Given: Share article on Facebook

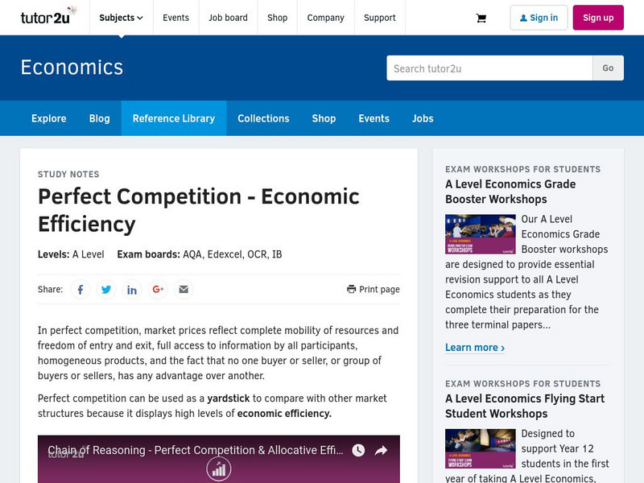Looking at the screenshot, I should pyautogui.click(x=80, y=289).
